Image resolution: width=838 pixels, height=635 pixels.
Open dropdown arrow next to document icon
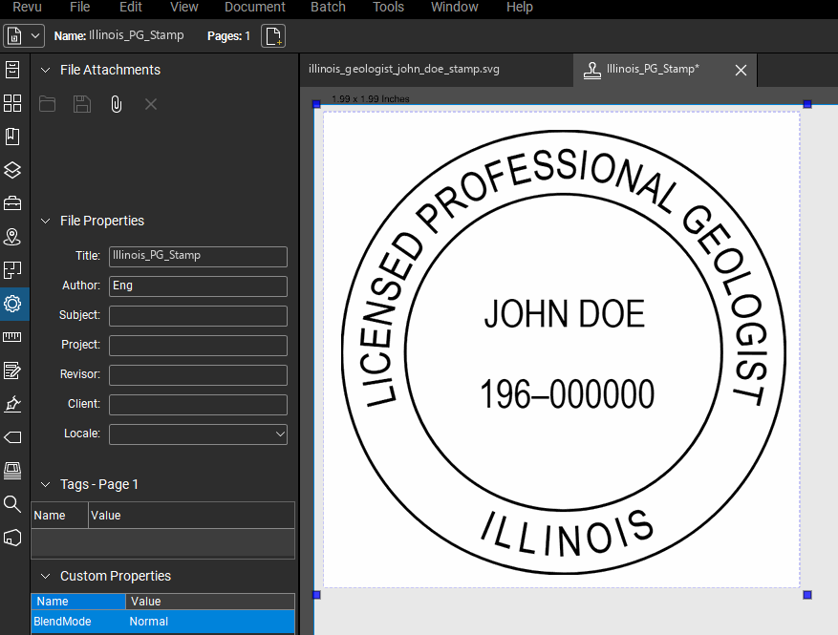pyautogui.click(x=35, y=36)
